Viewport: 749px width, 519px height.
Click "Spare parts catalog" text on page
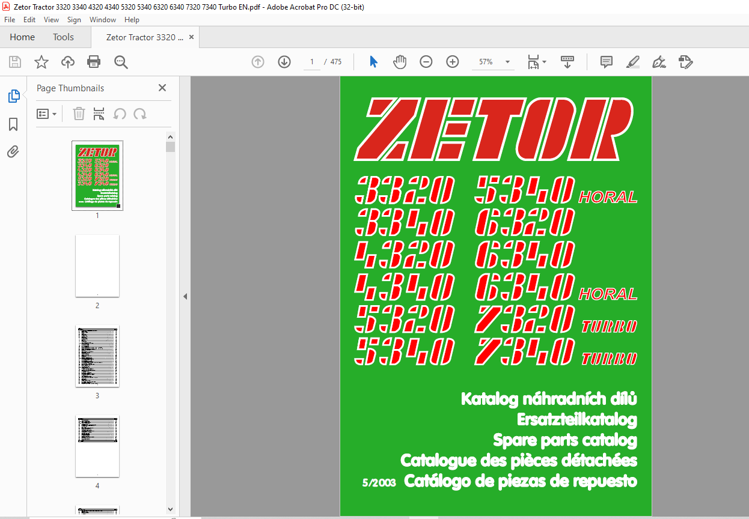[565, 440]
